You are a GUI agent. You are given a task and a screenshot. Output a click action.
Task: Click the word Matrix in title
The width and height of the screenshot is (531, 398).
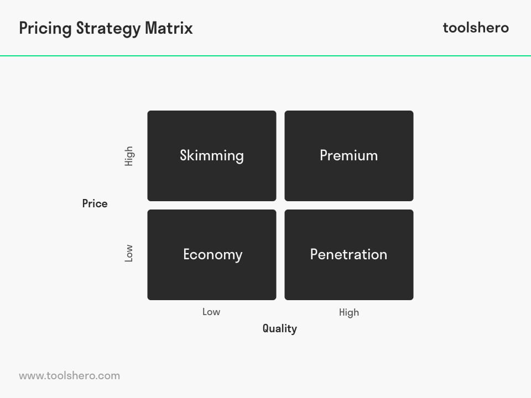(169, 28)
